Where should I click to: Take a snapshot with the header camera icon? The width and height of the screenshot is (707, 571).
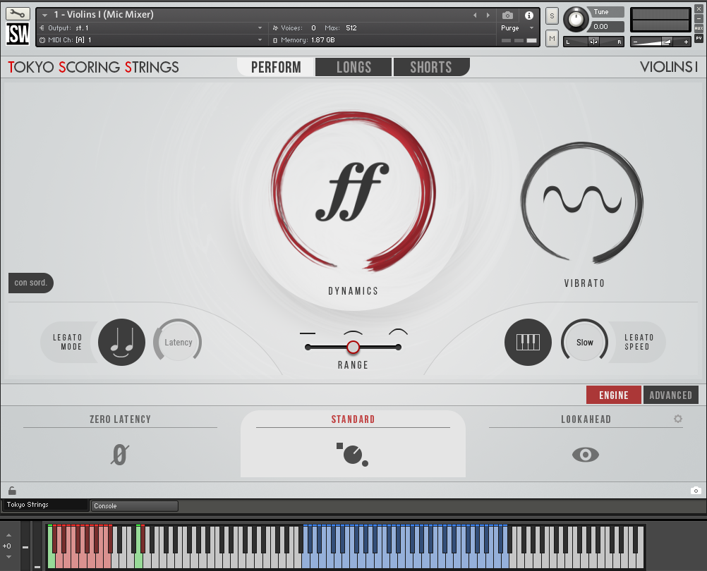point(507,16)
